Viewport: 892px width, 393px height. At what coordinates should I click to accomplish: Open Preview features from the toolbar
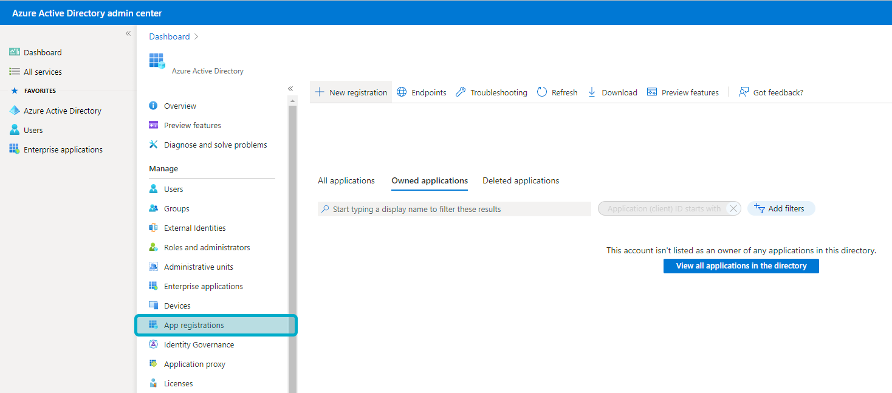pos(683,92)
